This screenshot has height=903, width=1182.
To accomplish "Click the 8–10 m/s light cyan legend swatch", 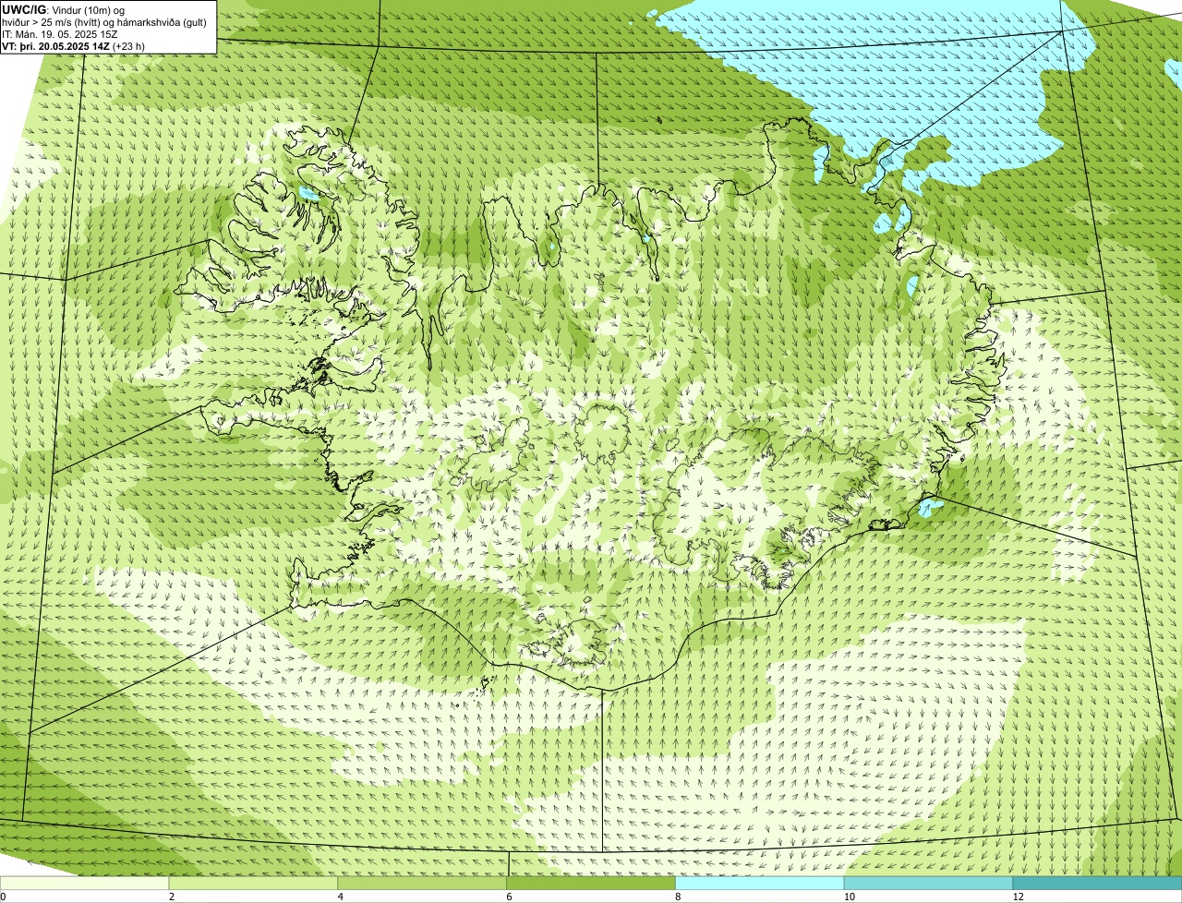I will point(760,884).
